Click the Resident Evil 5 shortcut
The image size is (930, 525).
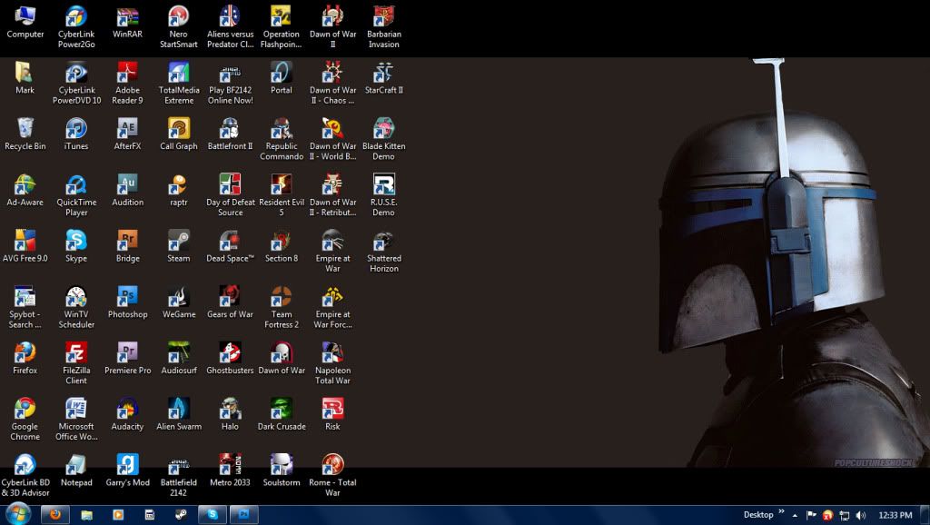click(x=282, y=195)
